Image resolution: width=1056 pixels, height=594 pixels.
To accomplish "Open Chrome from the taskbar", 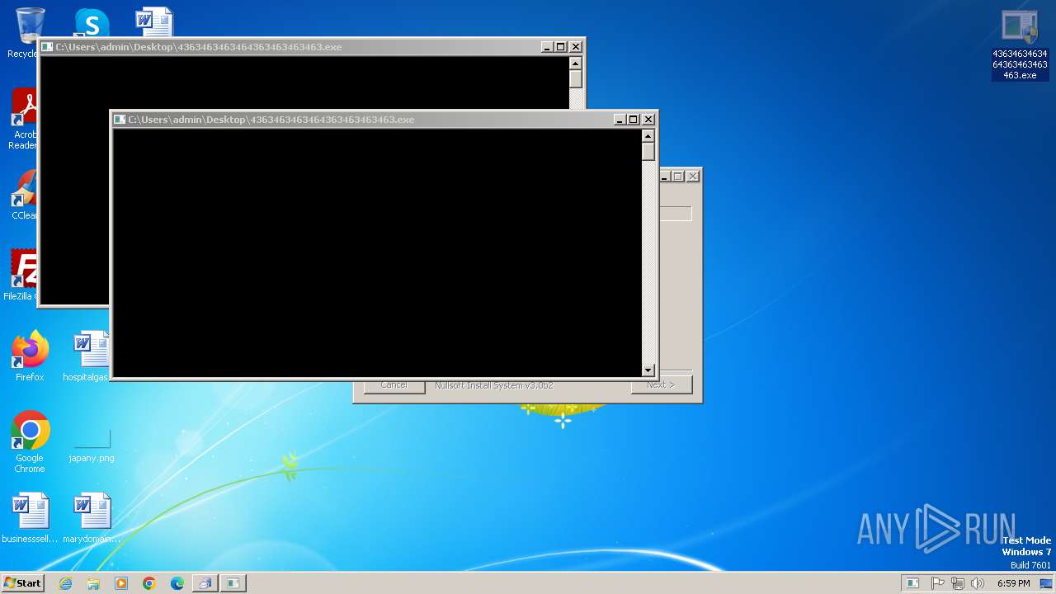I will (x=149, y=583).
